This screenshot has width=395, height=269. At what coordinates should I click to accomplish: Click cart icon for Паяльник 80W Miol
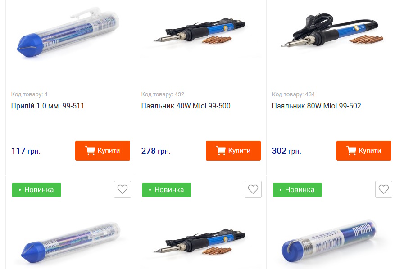[x=351, y=151]
